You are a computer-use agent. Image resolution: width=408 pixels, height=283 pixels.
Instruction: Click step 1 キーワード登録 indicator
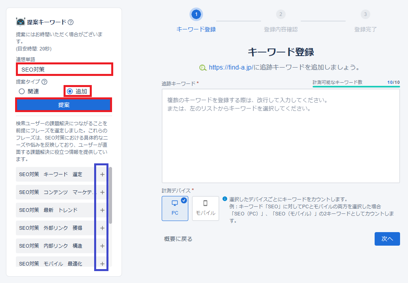pos(196,14)
